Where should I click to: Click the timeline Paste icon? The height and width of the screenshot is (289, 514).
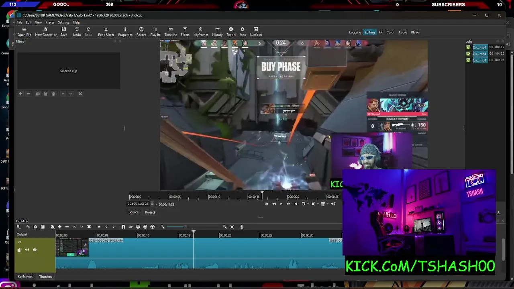(43, 227)
